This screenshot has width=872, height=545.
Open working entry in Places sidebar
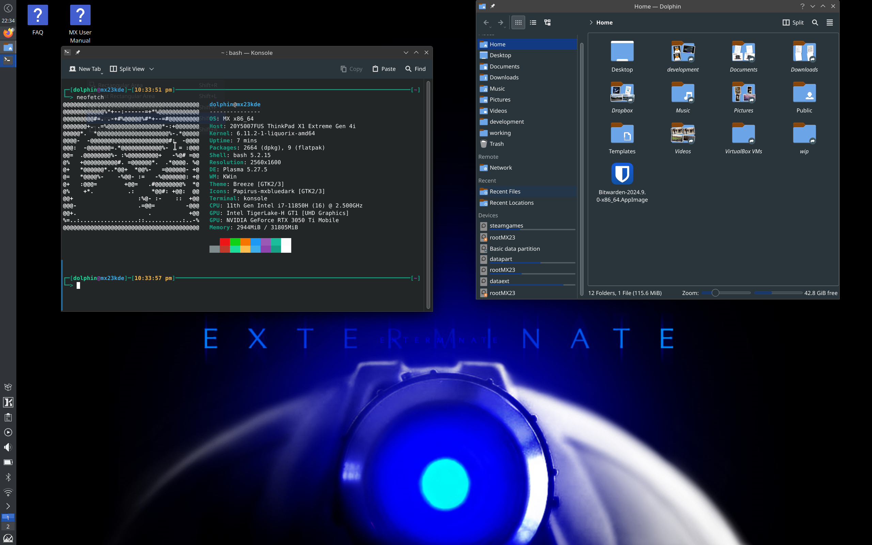click(527, 133)
